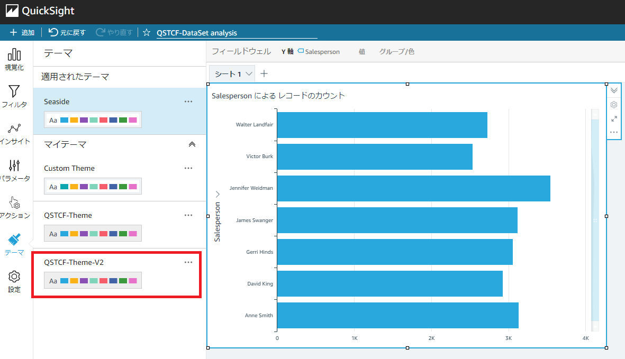
Task: Click the Salesperson Y-axis field pill
Action: pos(319,51)
